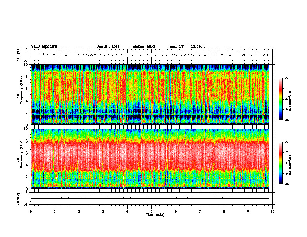Click the "-6" label on ch.1 color bar
The height and width of the screenshot is (237, 307).
click(x=286, y=78)
